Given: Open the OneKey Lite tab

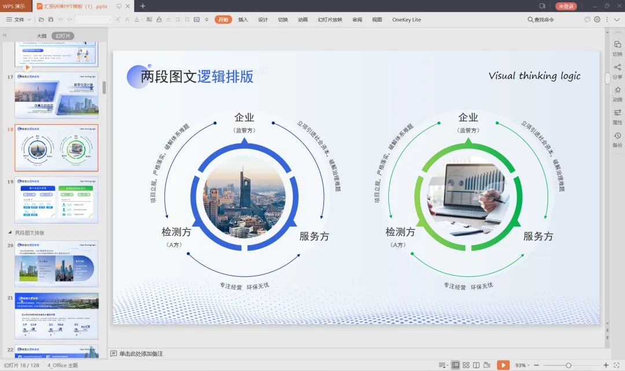Looking at the screenshot, I should tap(407, 20).
